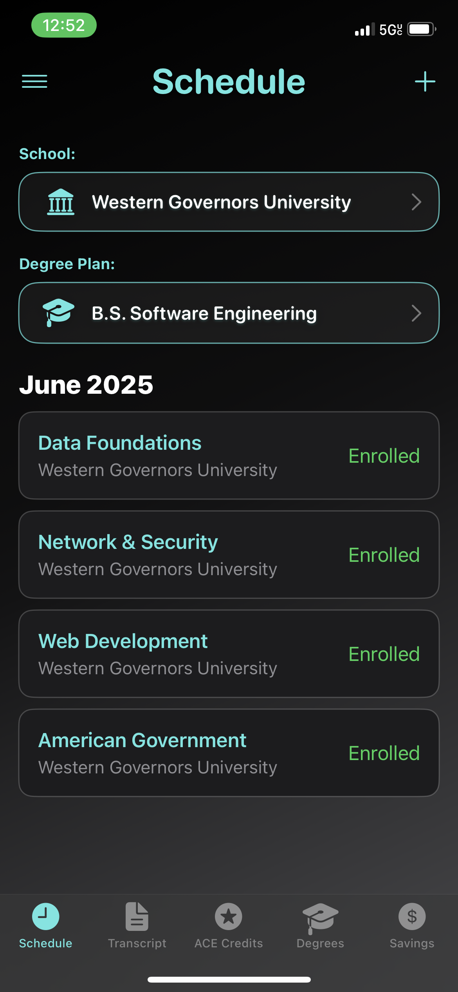Expand the degree plan chevron
The image size is (458, 992).
point(417,313)
